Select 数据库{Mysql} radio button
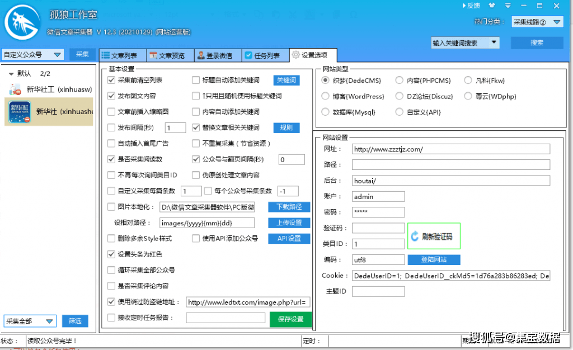573x350 pixels. point(325,112)
